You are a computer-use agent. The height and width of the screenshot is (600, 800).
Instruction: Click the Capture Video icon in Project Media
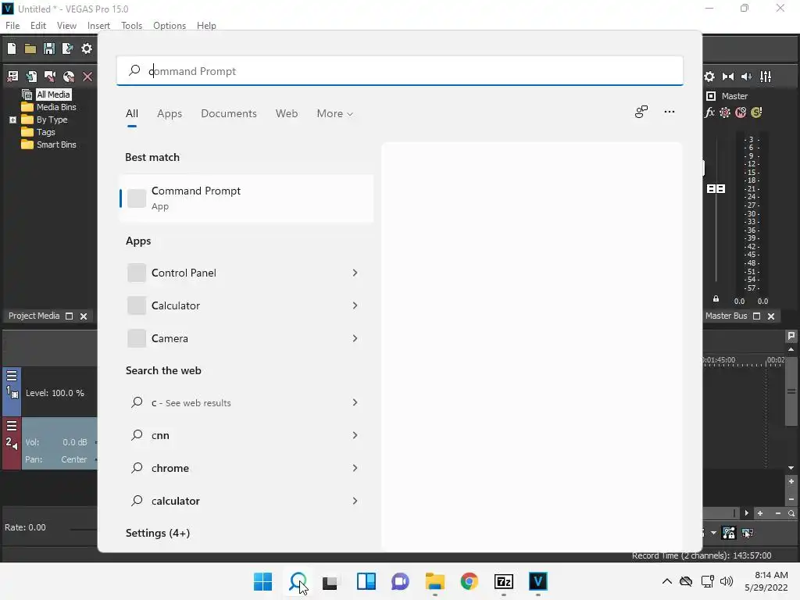(x=49, y=77)
